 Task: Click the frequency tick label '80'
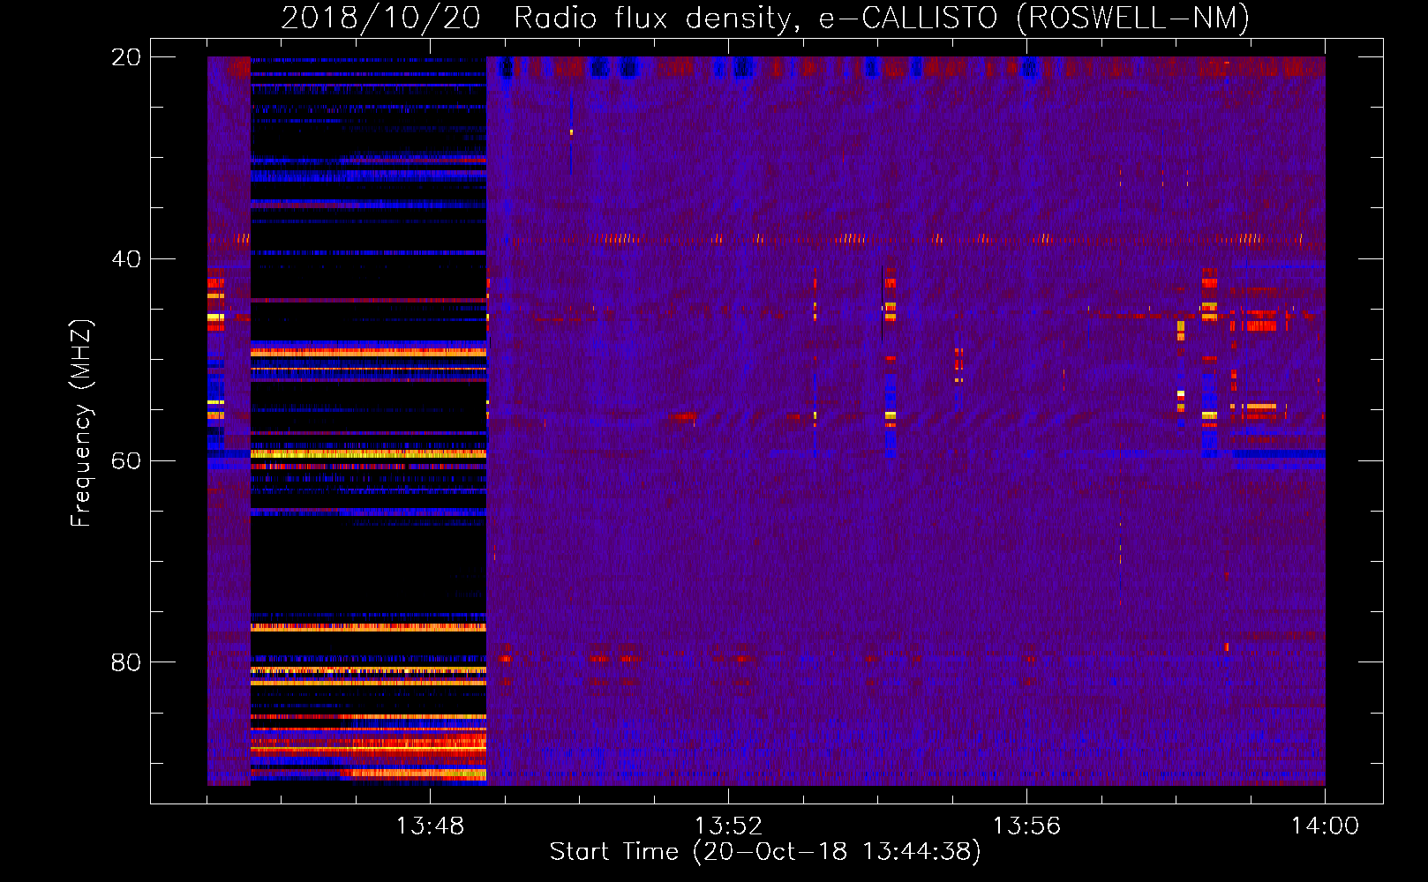[126, 662]
